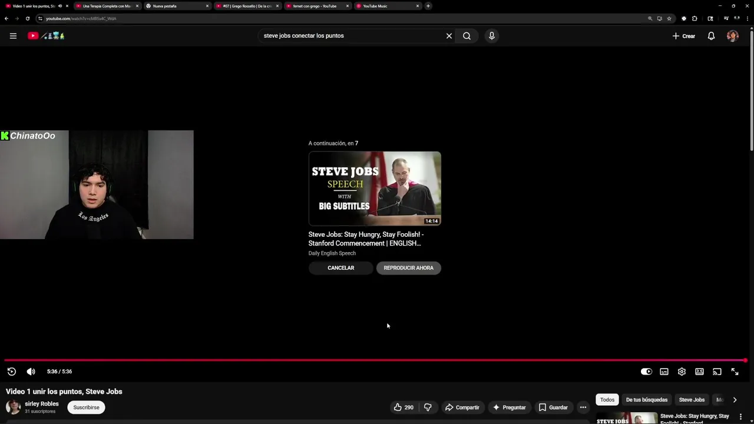Select the Todos filter chip
The width and height of the screenshot is (754, 424).
click(x=607, y=400)
